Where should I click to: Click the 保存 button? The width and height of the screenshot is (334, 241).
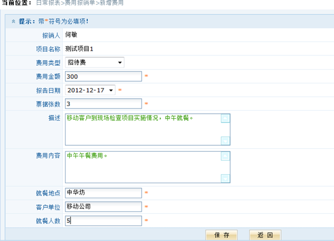click(x=221, y=235)
